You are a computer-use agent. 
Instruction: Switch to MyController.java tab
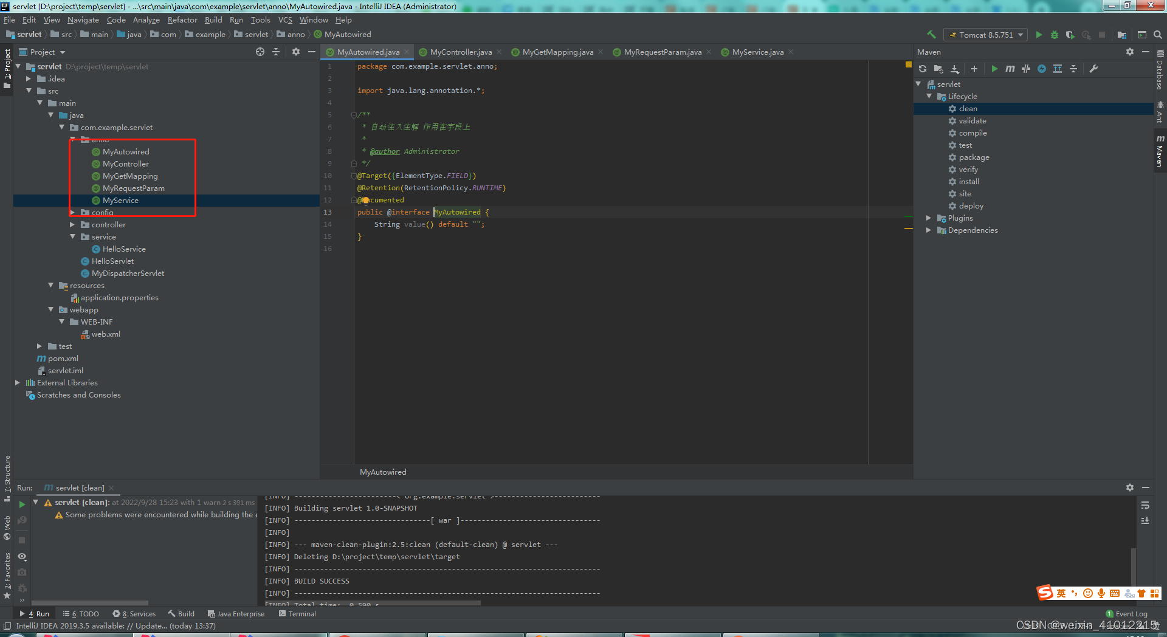460,52
